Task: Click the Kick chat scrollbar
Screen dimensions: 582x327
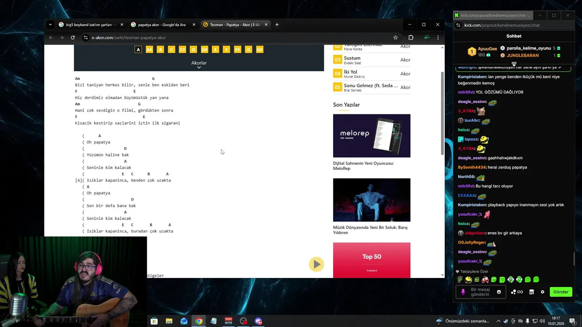Action: click(573, 260)
